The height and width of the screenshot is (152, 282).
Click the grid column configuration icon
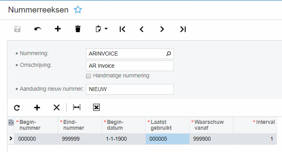point(11,123)
